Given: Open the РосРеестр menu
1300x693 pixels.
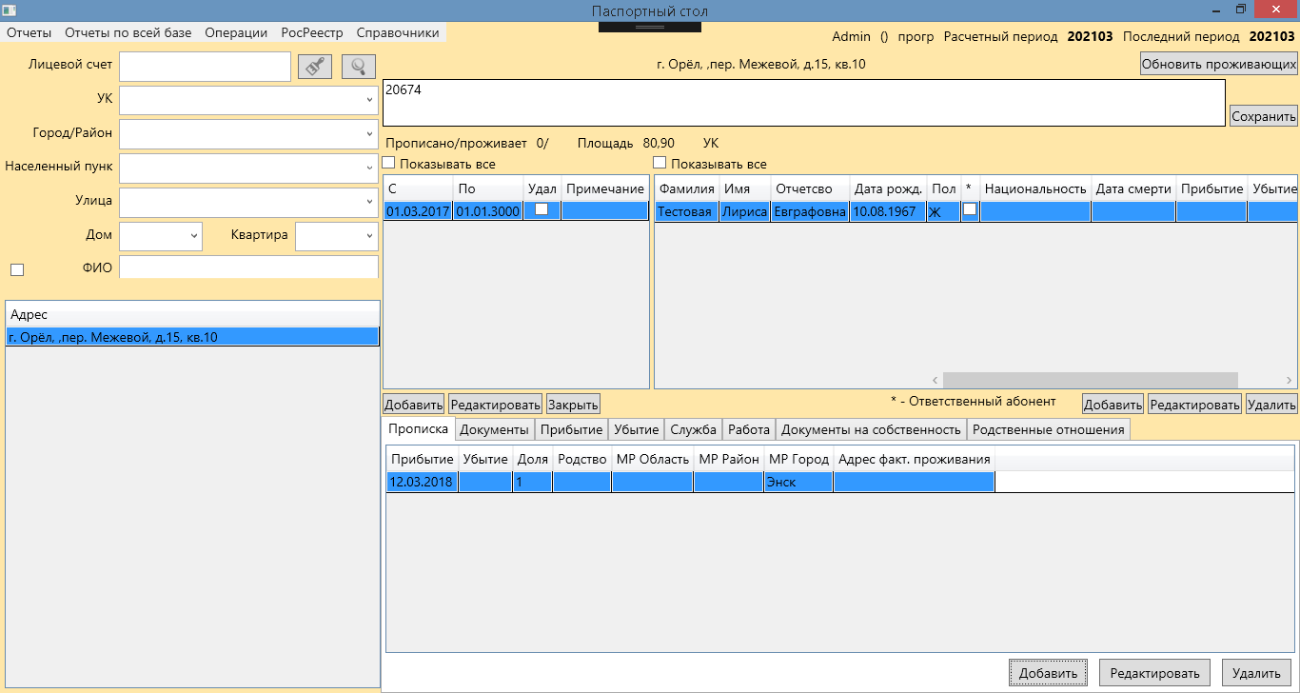Looking at the screenshot, I should pyautogui.click(x=311, y=32).
